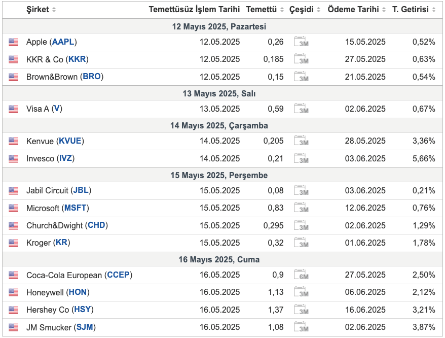The width and height of the screenshot is (445, 338).
Task: Click the US flag icon beside Hershey Co
Action: [13, 310]
